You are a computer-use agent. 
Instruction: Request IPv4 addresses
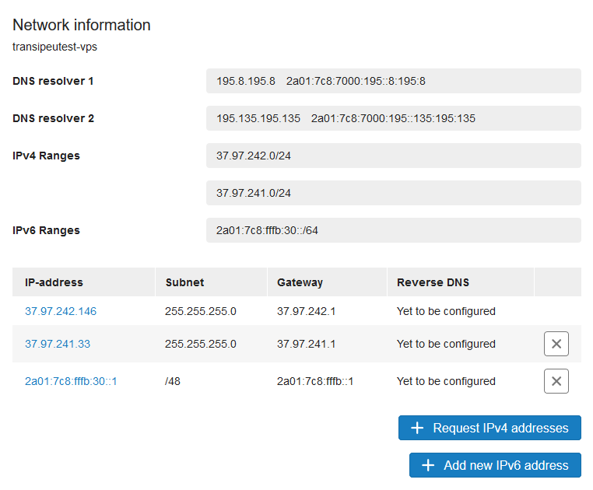tap(489, 428)
